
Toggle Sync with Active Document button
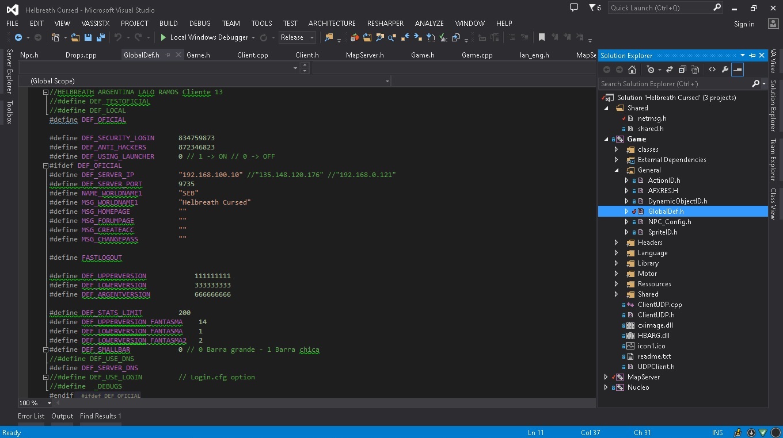[x=669, y=70]
